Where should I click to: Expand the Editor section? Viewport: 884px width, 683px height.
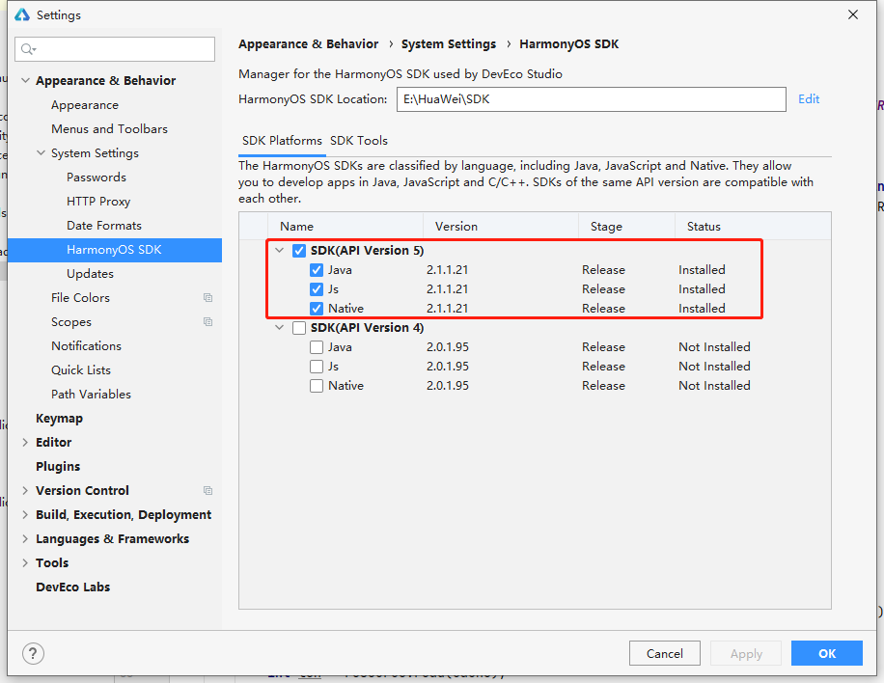point(25,443)
